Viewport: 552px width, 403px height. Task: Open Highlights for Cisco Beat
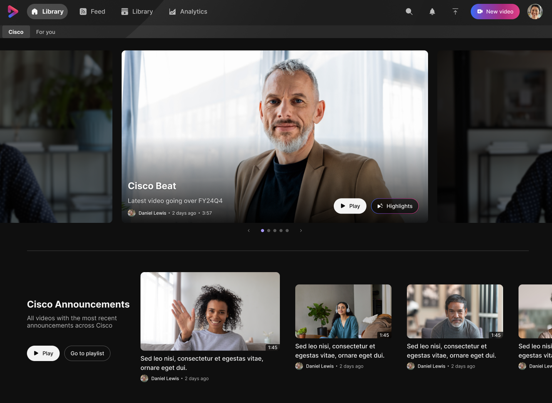395,206
